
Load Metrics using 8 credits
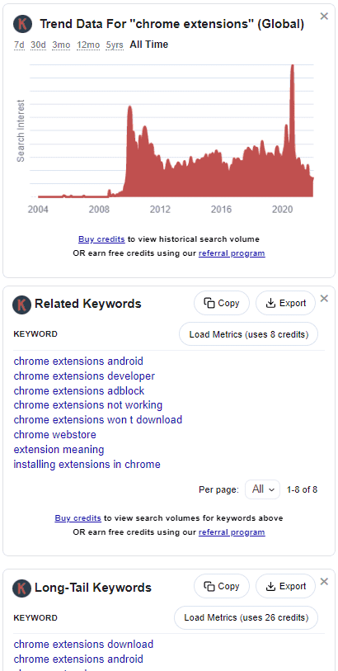(249, 334)
